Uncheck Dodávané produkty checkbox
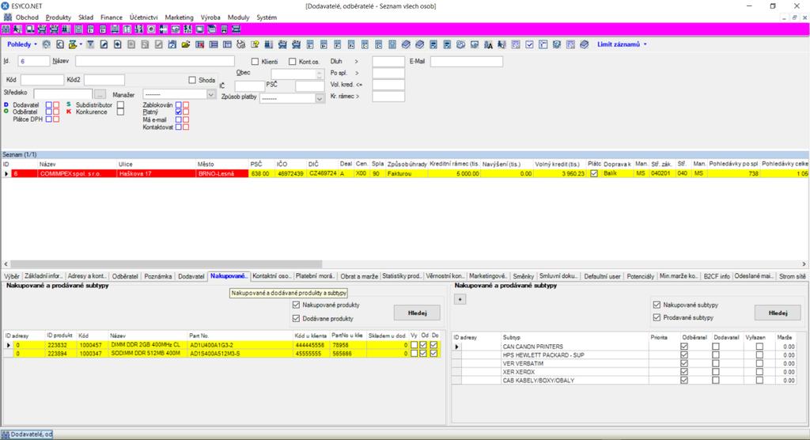This screenshot has height=440, width=810. pyautogui.click(x=296, y=318)
